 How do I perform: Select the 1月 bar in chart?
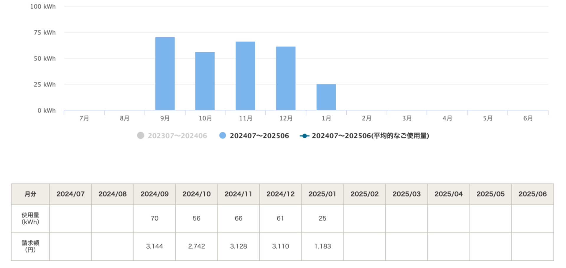pyautogui.click(x=326, y=97)
